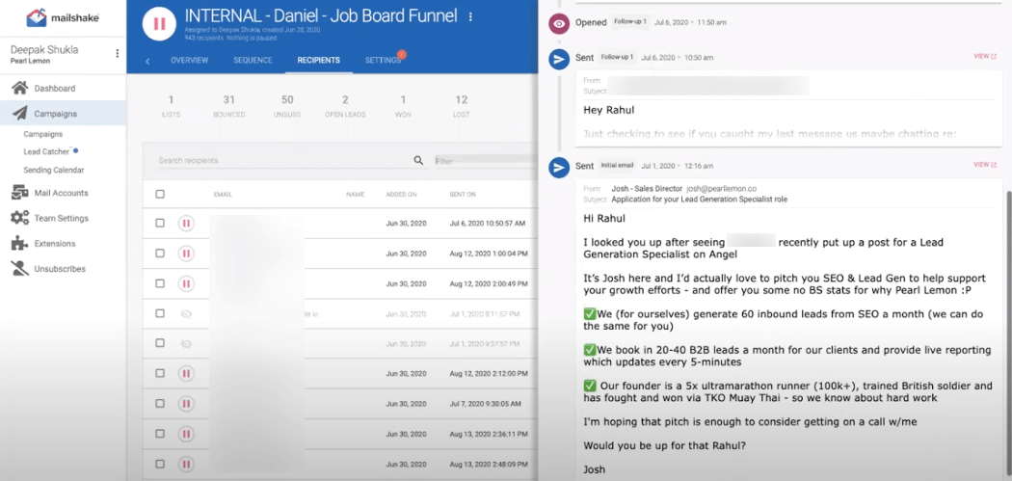Viewport: 1012px width, 481px height.
Task: Sort by the Sent On column header
Action: point(462,195)
